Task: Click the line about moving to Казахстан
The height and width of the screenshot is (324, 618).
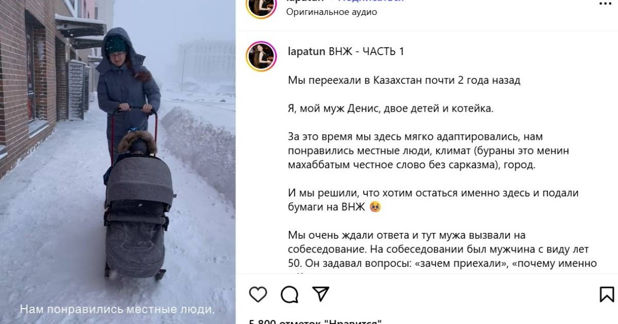Action: pyautogui.click(x=404, y=80)
